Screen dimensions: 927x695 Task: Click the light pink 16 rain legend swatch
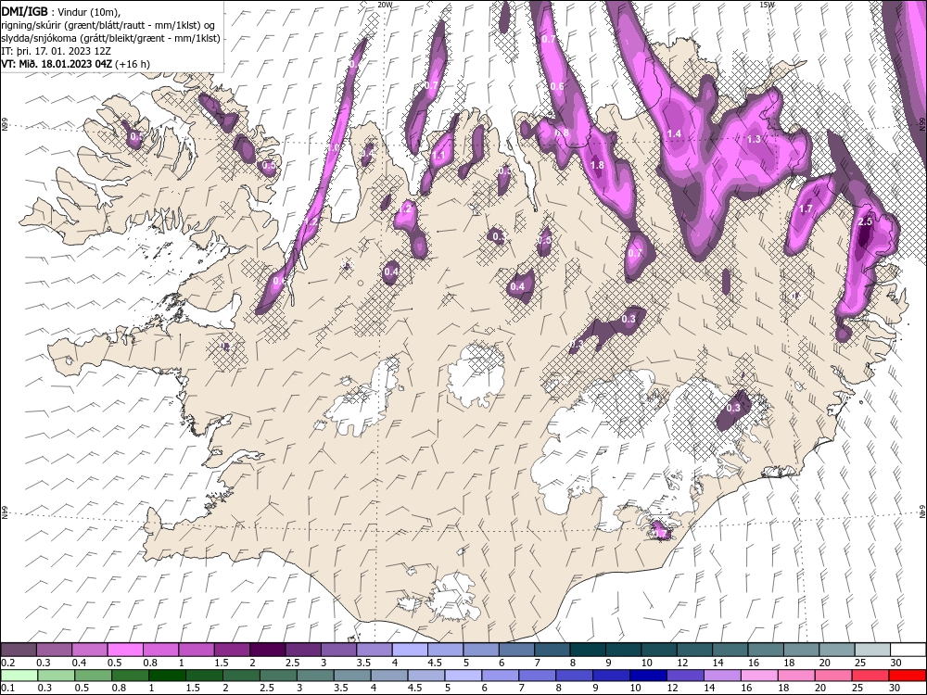pos(758,675)
